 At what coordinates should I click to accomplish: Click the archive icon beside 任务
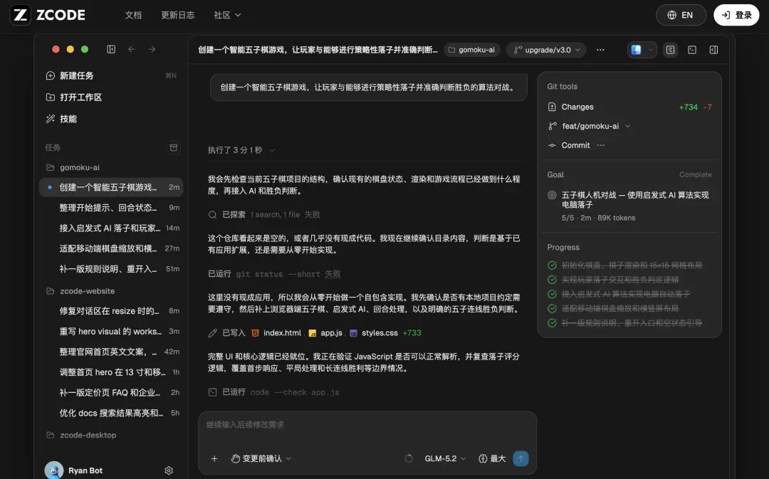174,147
